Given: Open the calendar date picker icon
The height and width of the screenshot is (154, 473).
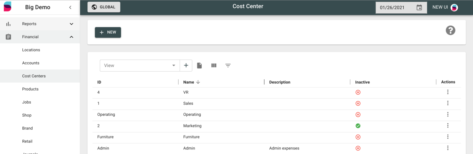Looking at the screenshot, I should [419, 7].
